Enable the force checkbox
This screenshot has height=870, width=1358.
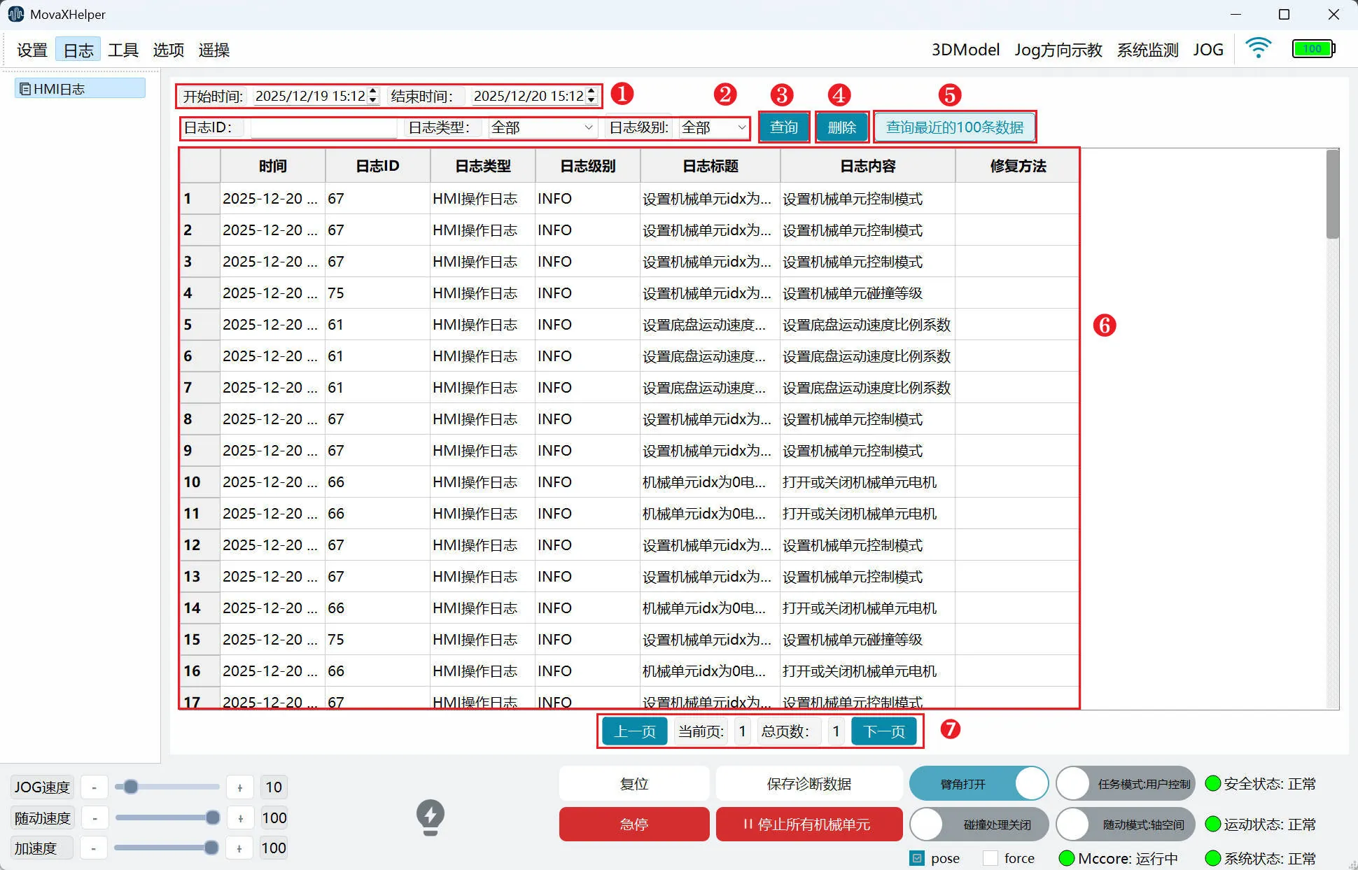click(990, 858)
